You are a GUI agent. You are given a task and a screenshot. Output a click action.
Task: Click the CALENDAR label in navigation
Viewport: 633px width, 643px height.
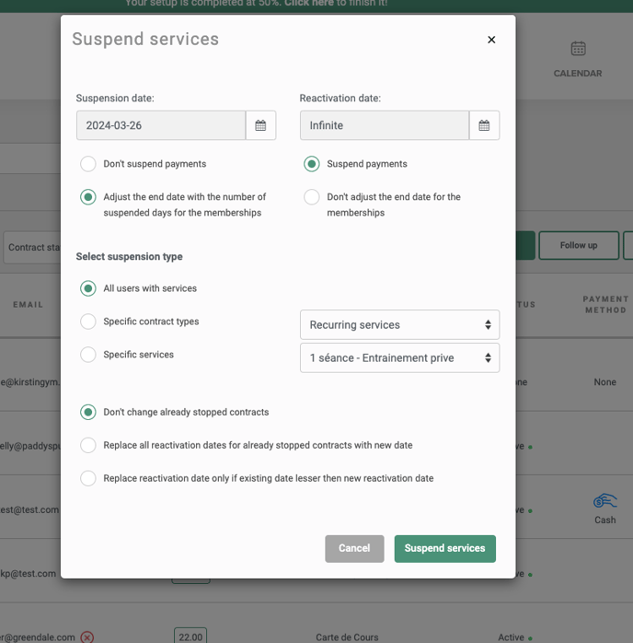578,74
